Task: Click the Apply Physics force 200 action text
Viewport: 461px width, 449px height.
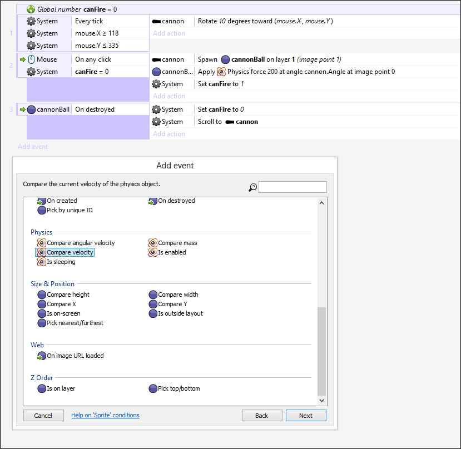Action: [296, 72]
